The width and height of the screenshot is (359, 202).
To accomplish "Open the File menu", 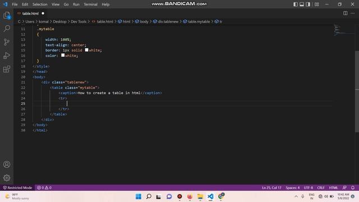I will tap(15, 4).
